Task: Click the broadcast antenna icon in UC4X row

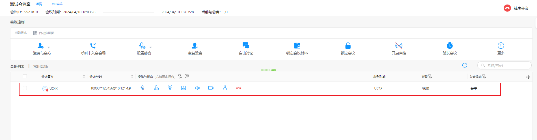Action: [170, 88]
